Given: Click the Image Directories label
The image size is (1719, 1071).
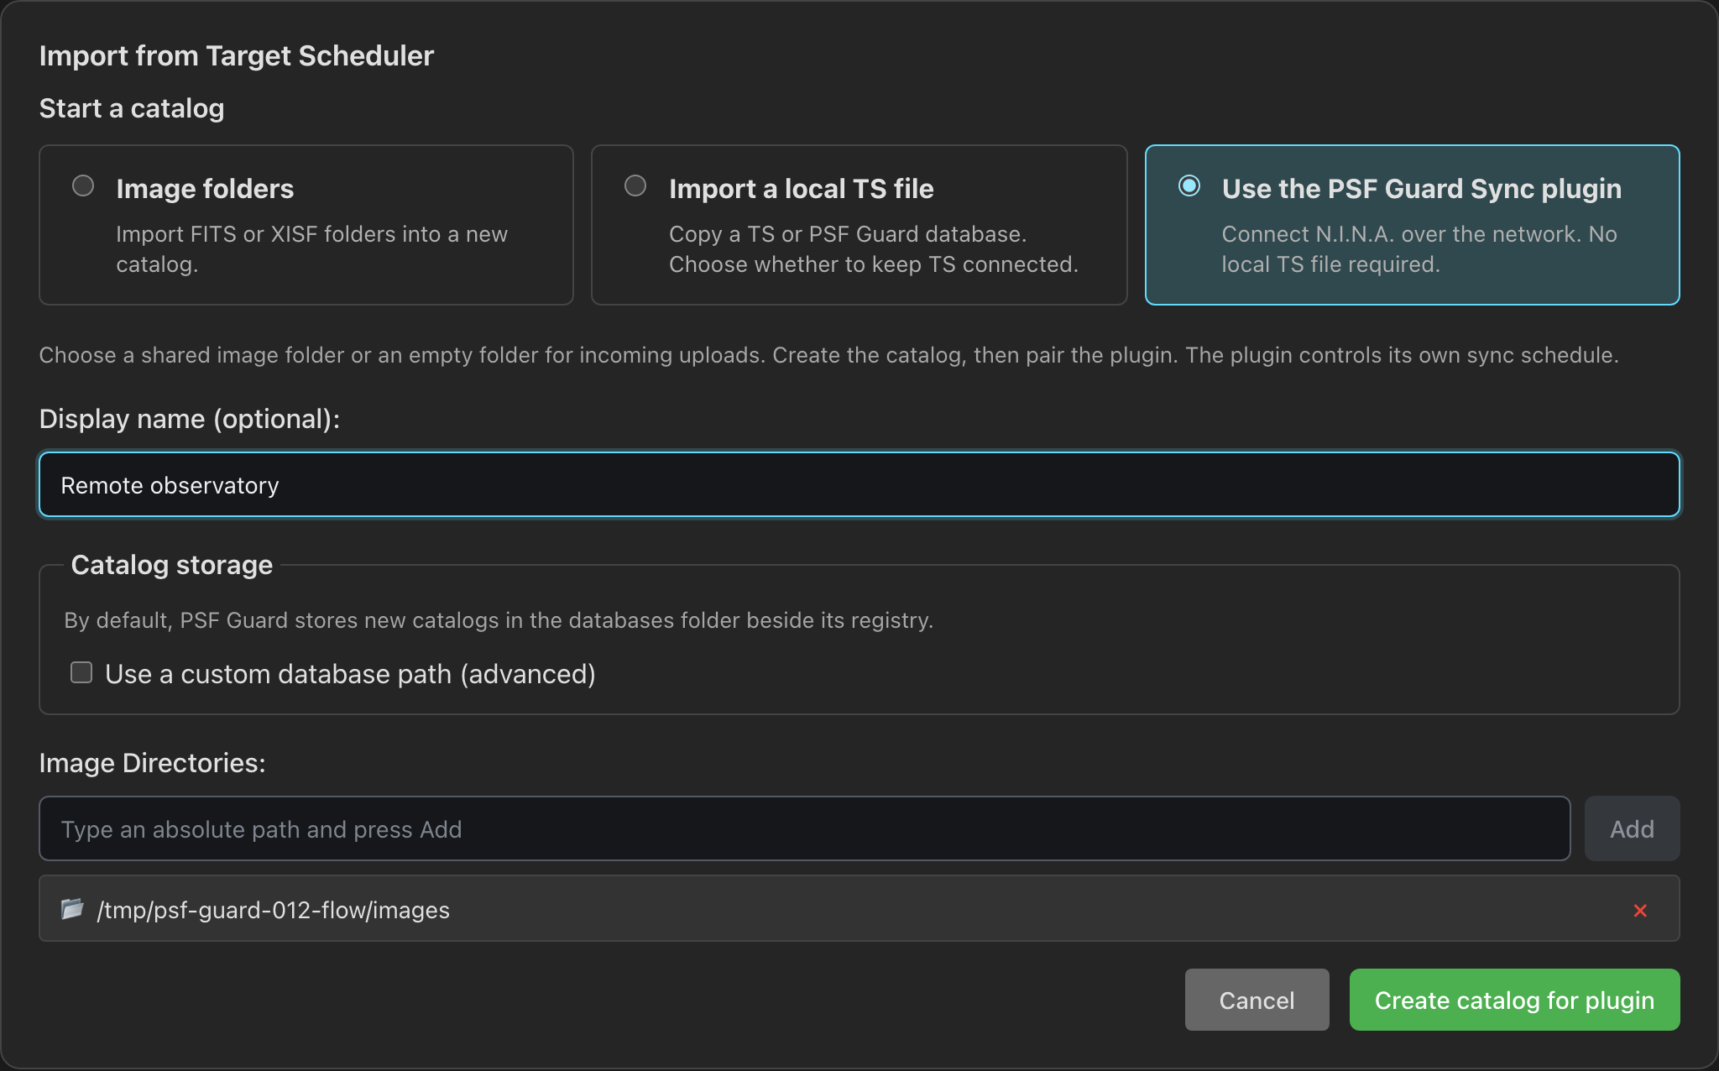Looking at the screenshot, I should 153,762.
